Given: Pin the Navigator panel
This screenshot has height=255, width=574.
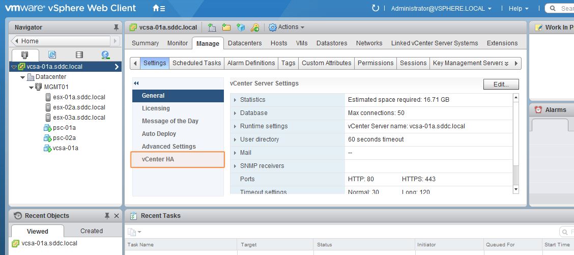Looking at the screenshot, I should click(x=116, y=27).
